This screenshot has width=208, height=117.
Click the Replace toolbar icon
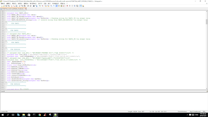click(36, 6)
